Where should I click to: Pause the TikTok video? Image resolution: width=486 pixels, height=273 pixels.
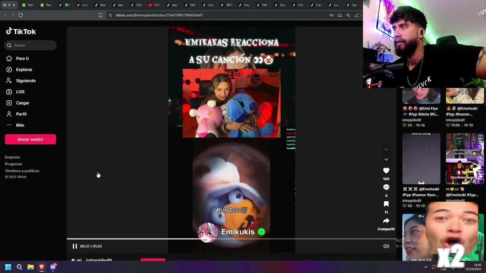[75, 246]
